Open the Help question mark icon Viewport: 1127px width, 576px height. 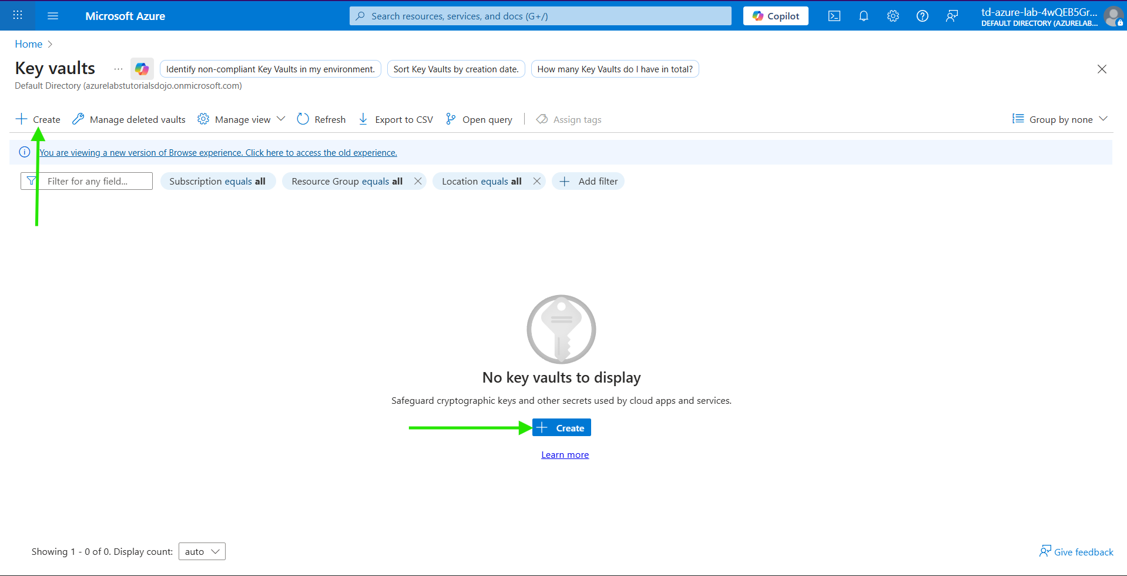922,16
